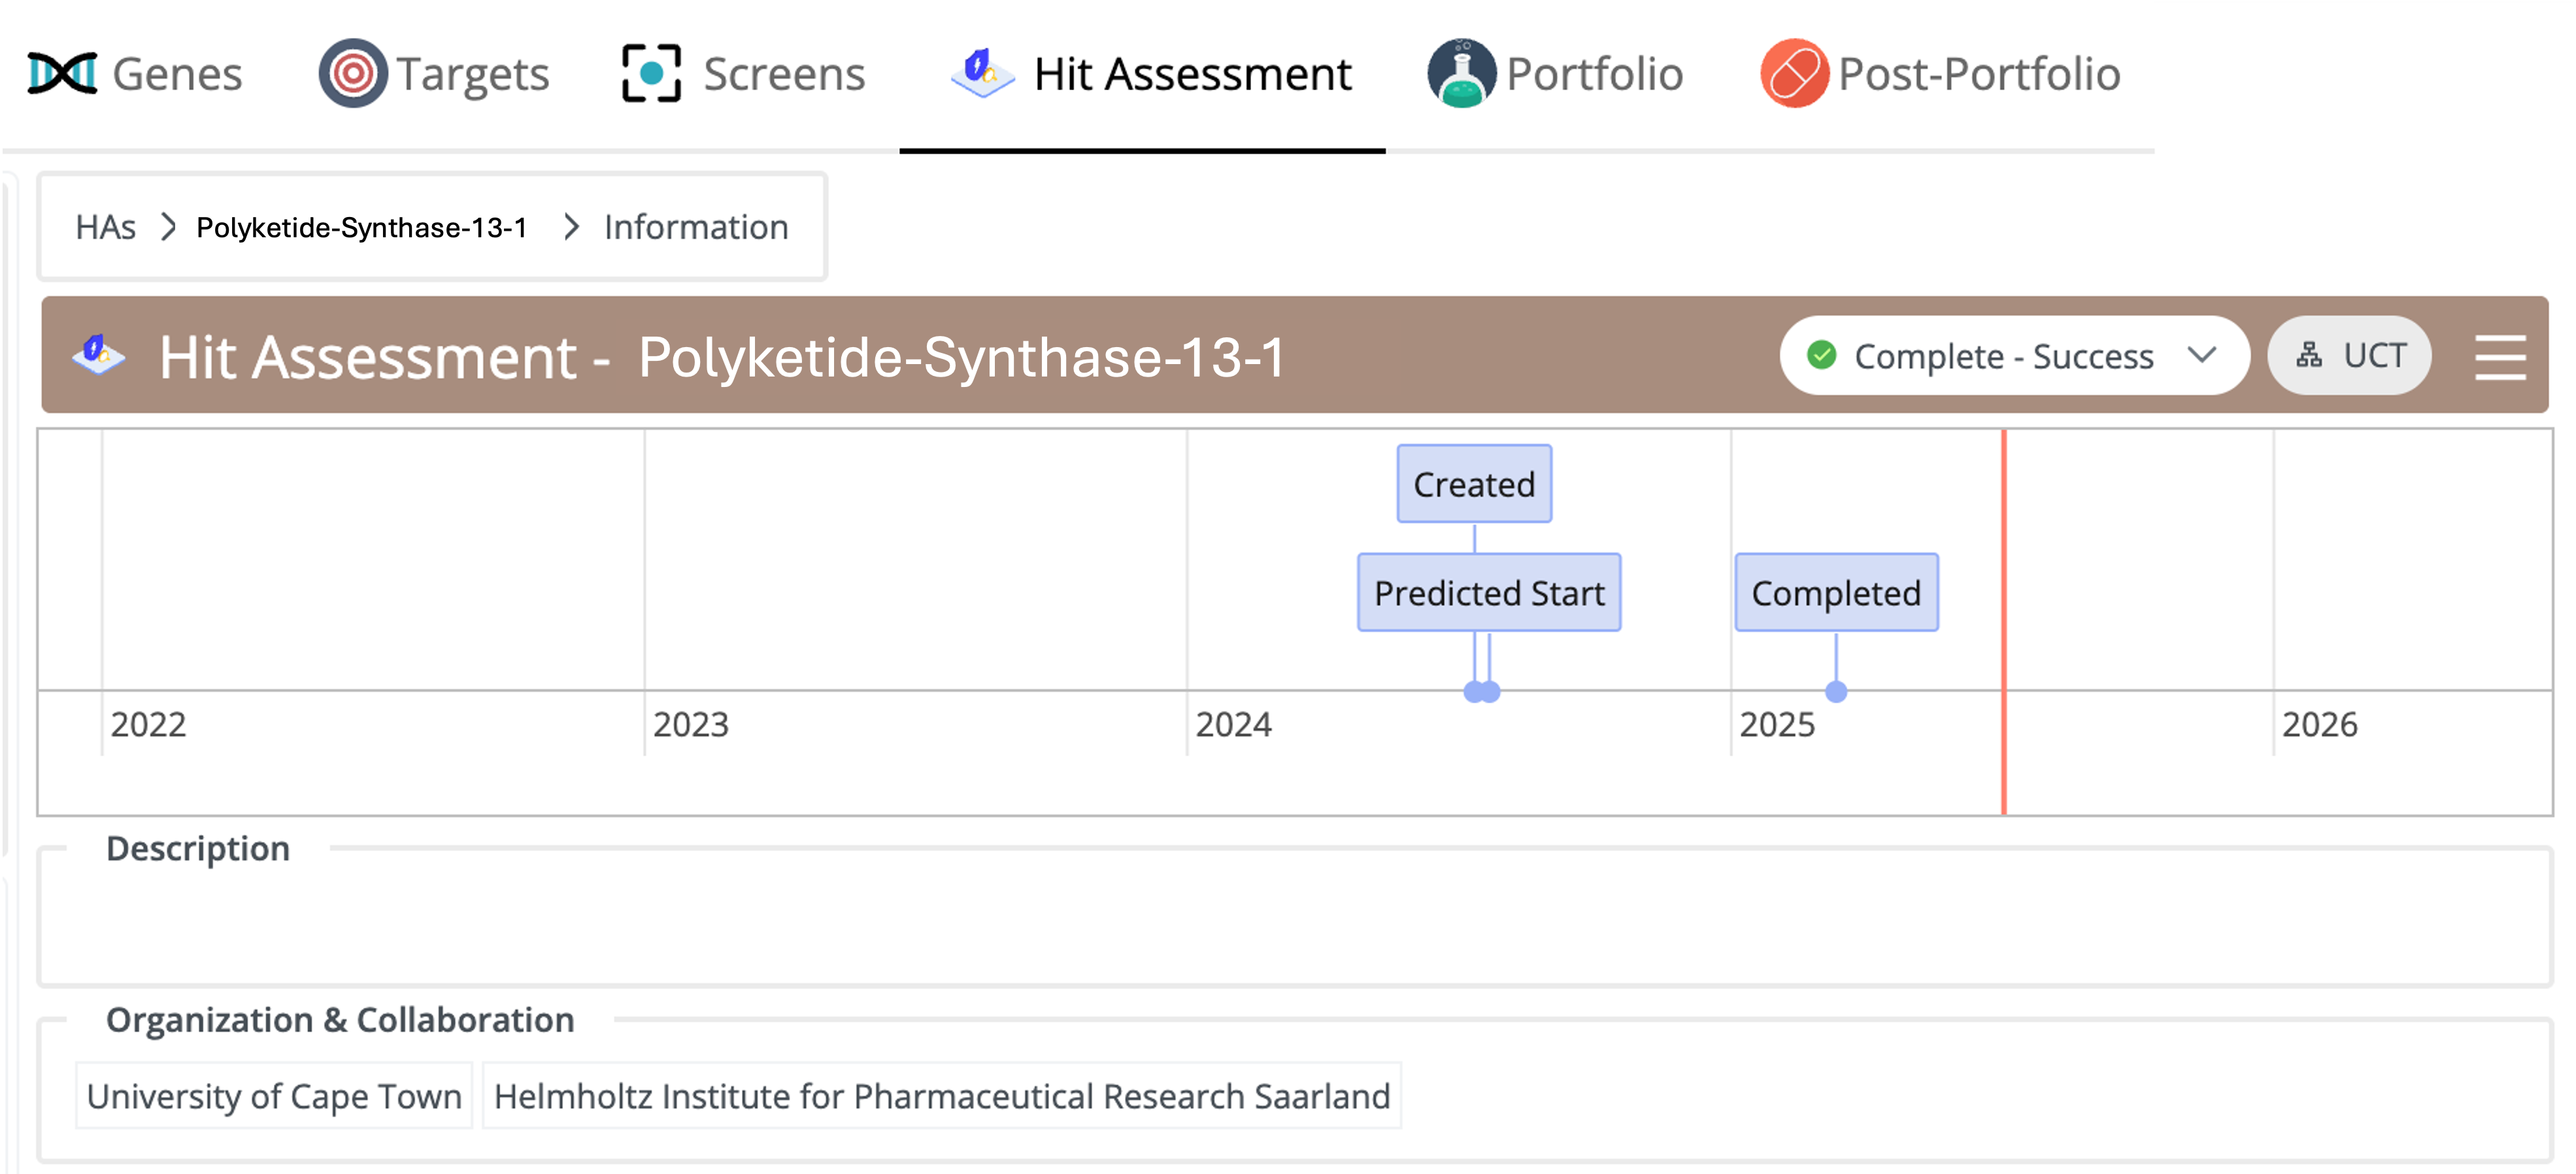This screenshot has width=2576, height=1174.
Task: Click the Hit Assessment tab icon
Action: click(x=982, y=73)
